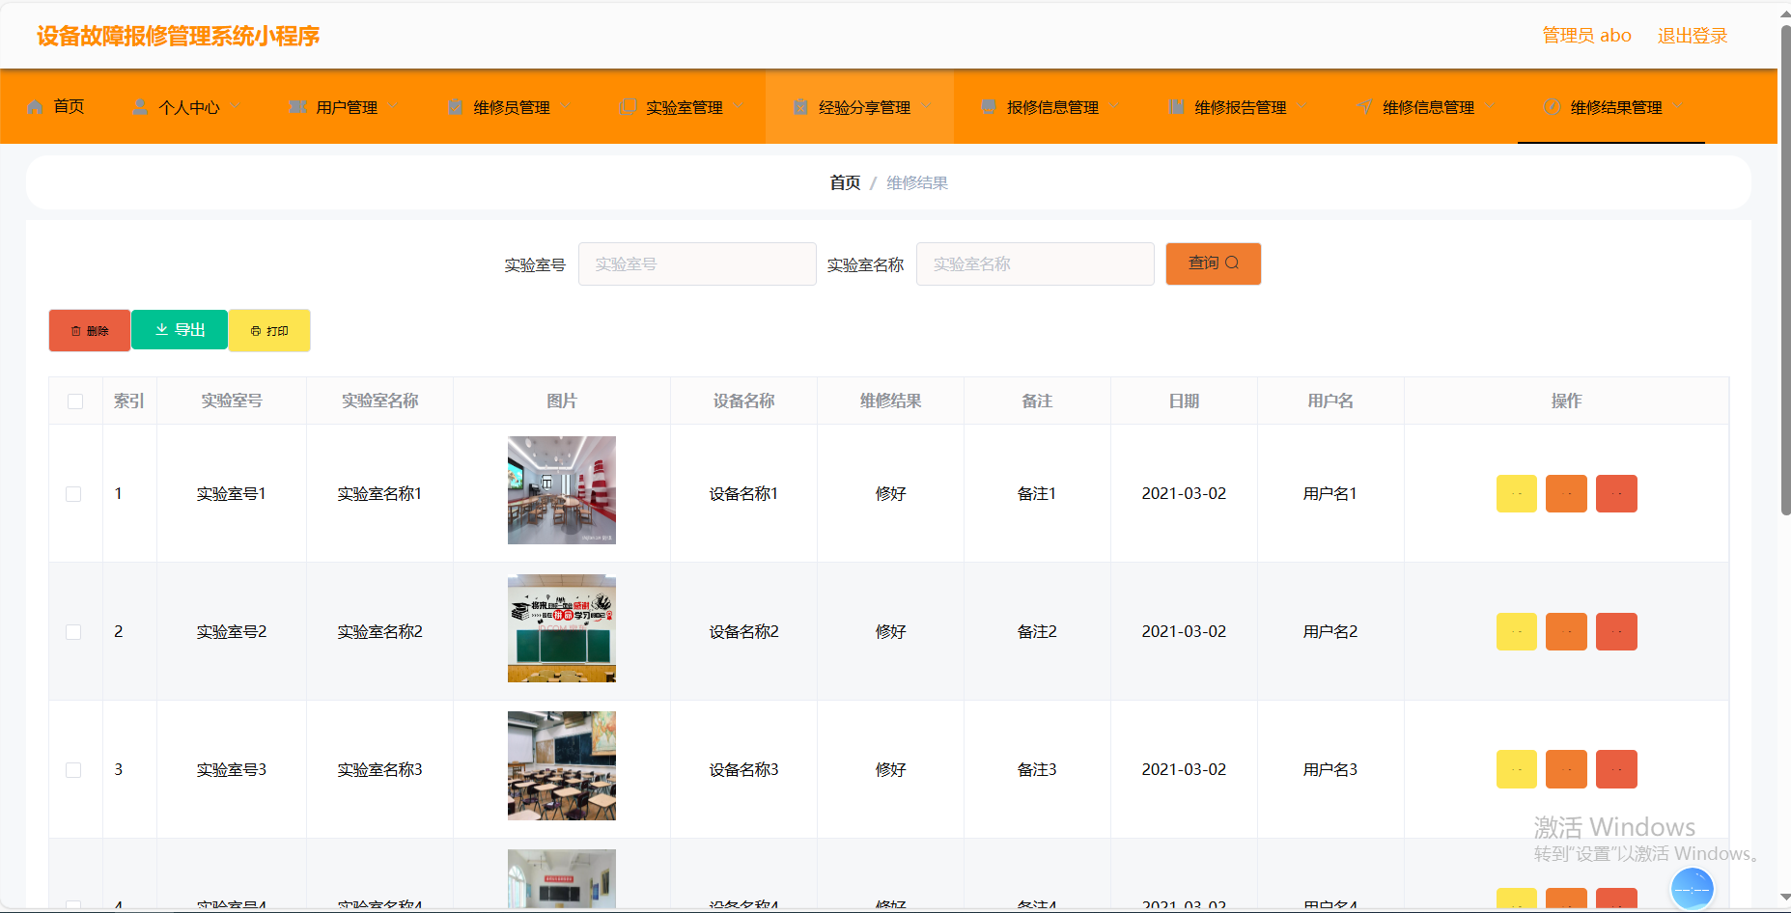Check the checkbox for row 实验室号2
This screenshot has width=1791, height=913.
(73, 632)
